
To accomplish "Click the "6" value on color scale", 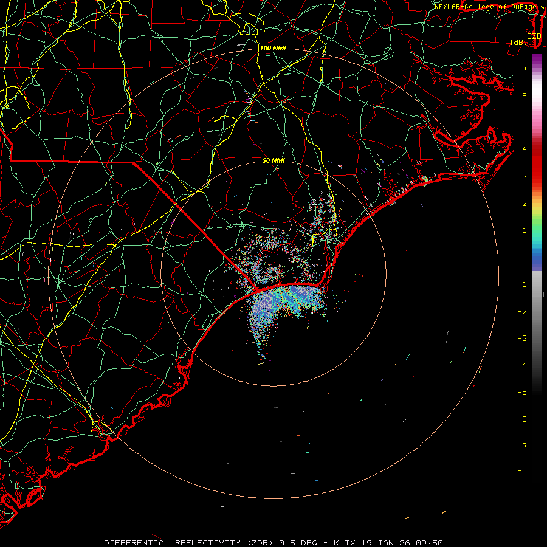I will (x=525, y=95).
